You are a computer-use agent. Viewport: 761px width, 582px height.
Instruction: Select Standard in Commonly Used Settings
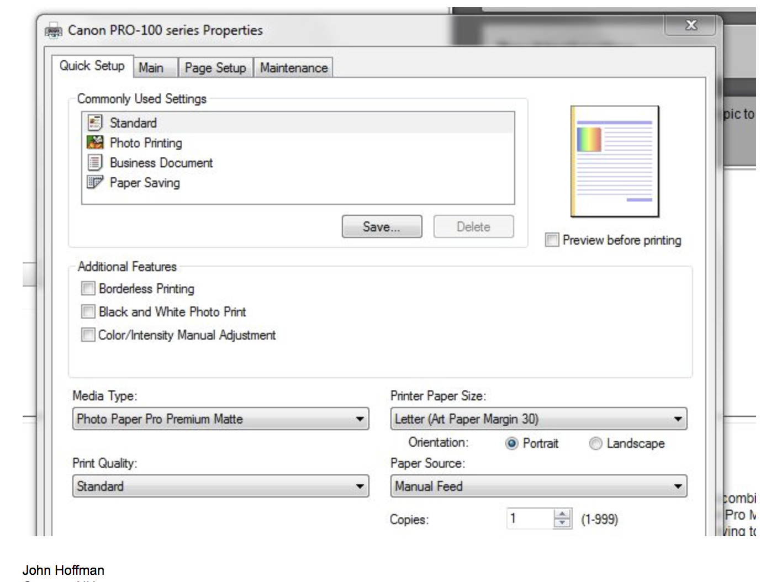(298, 123)
